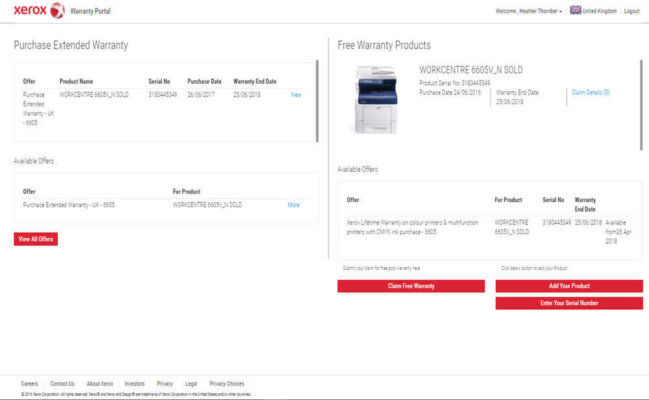649x400 pixels.
Task: Open the Privacy footer link
Action: (x=165, y=384)
